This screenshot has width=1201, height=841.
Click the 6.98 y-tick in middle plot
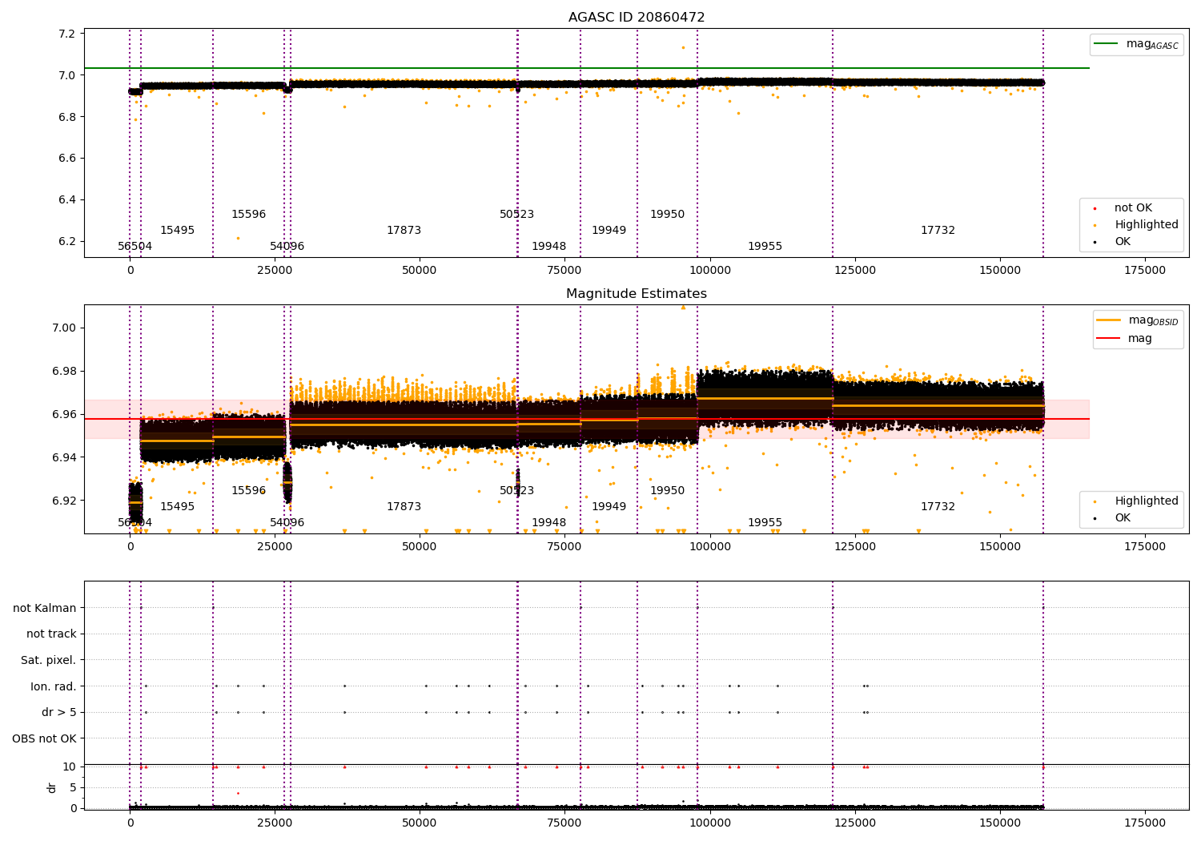pyautogui.click(x=66, y=371)
